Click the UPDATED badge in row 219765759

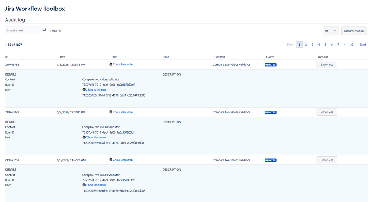(x=271, y=160)
